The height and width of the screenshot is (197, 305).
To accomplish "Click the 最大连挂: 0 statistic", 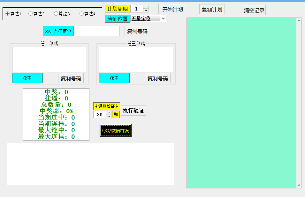I will (57, 137).
